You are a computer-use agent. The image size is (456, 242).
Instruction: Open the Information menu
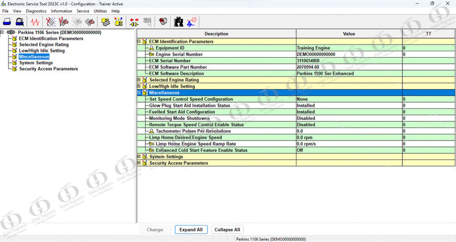pyautogui.click(x=62, y=11)
